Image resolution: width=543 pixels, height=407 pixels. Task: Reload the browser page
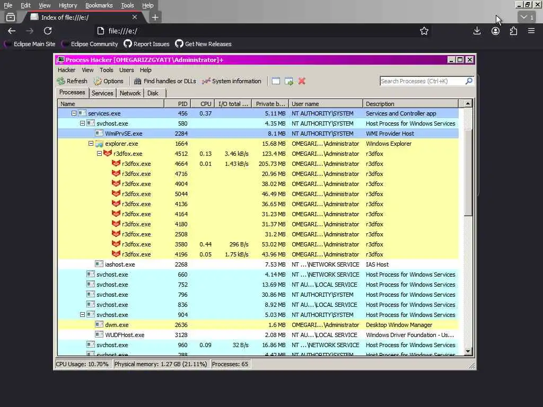48,31
